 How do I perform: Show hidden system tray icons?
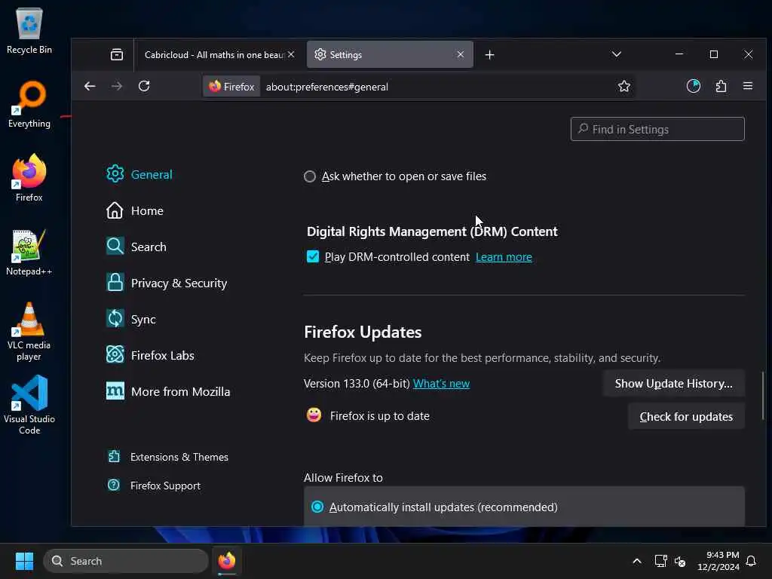coord(636,561)
